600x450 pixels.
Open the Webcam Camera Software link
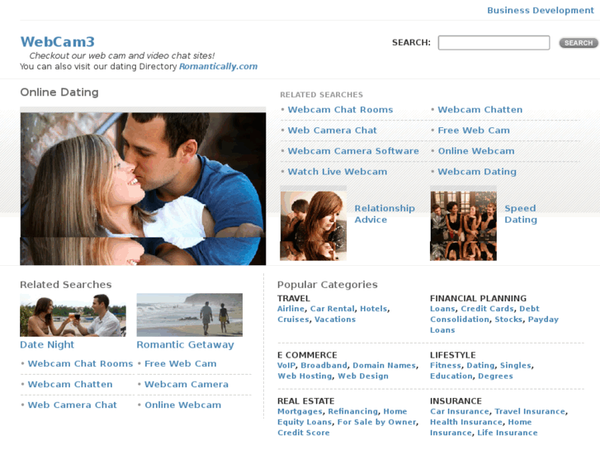coord(353,151)
